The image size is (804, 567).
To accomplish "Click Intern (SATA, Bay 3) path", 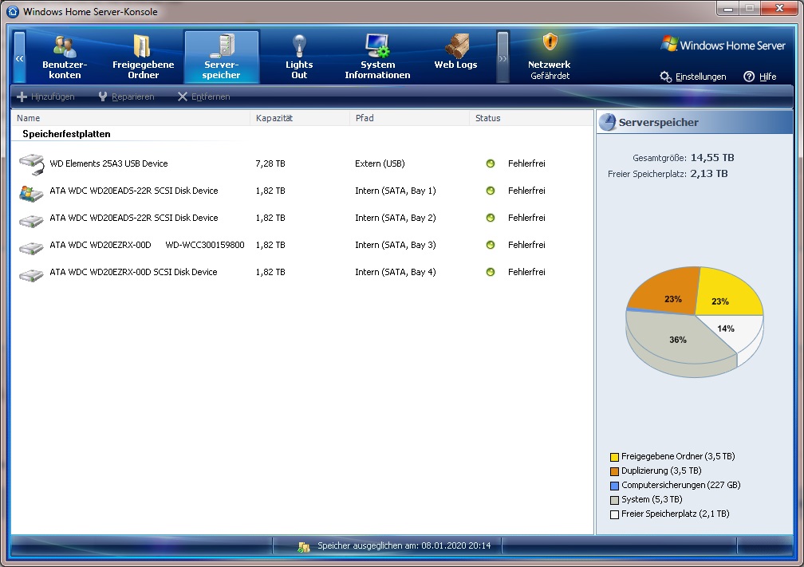I will [396, 245].
